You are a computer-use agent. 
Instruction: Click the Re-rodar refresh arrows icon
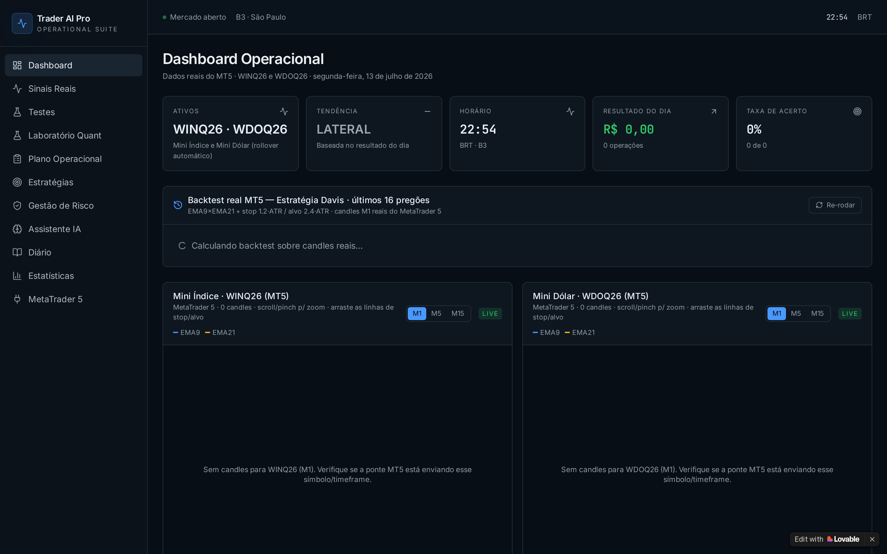819,205
